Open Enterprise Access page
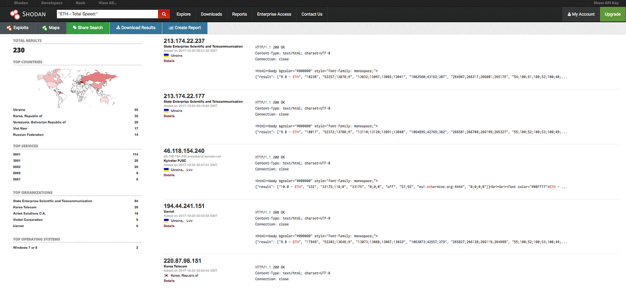Viewport: 626px width, 288px height. coord(274,14)
